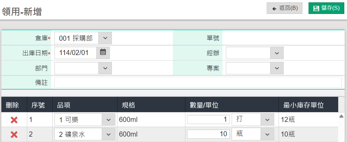Image resolution: width=347 pixels, height=142 pixels.
Task: Expand the 專案 project dropdown
Action: [x=277, y=68]
